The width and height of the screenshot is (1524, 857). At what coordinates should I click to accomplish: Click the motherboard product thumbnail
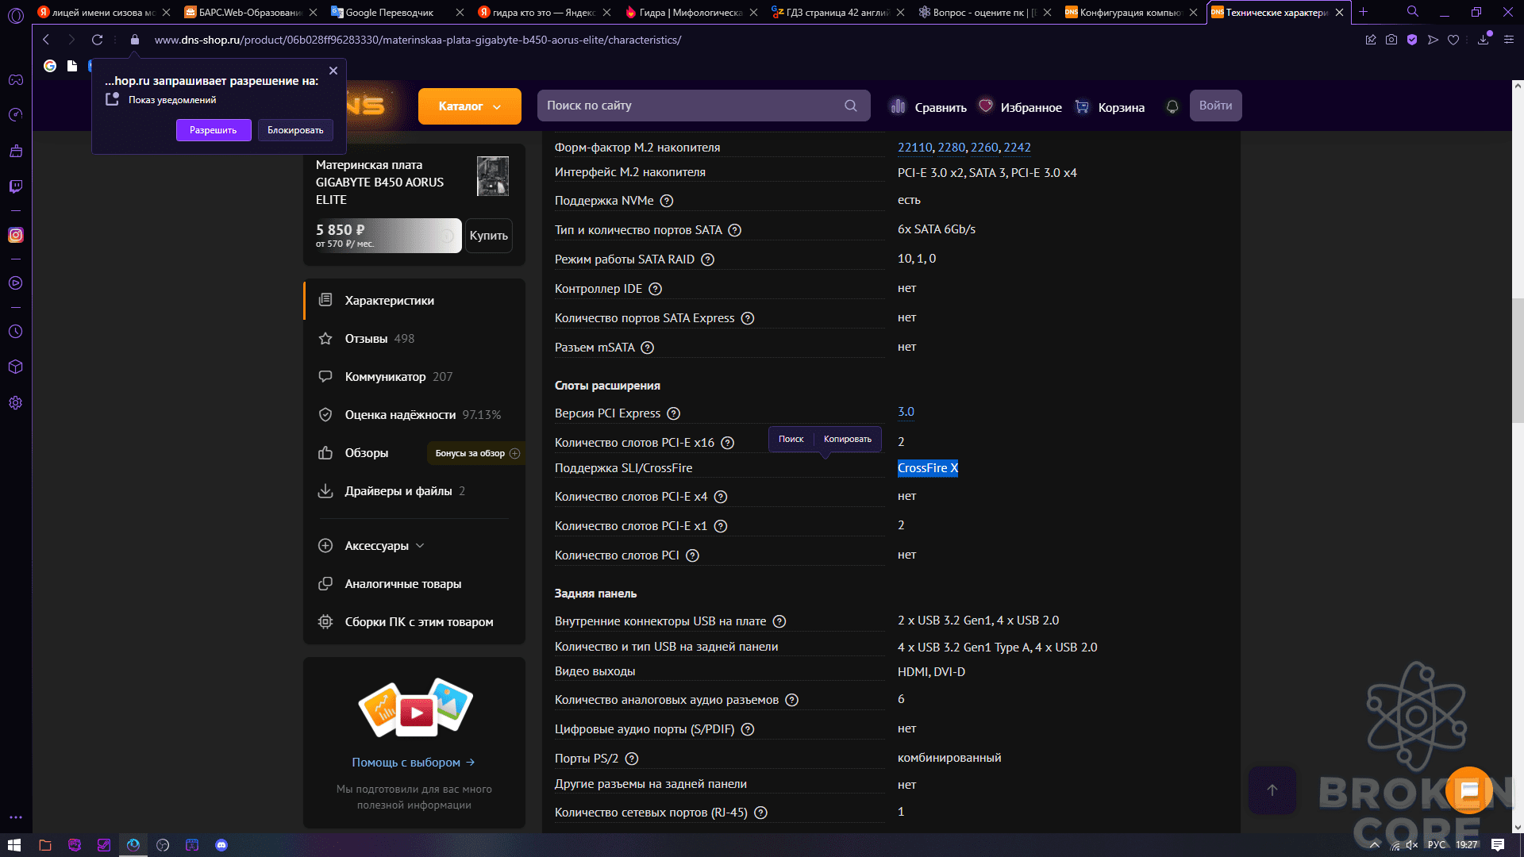493,176
